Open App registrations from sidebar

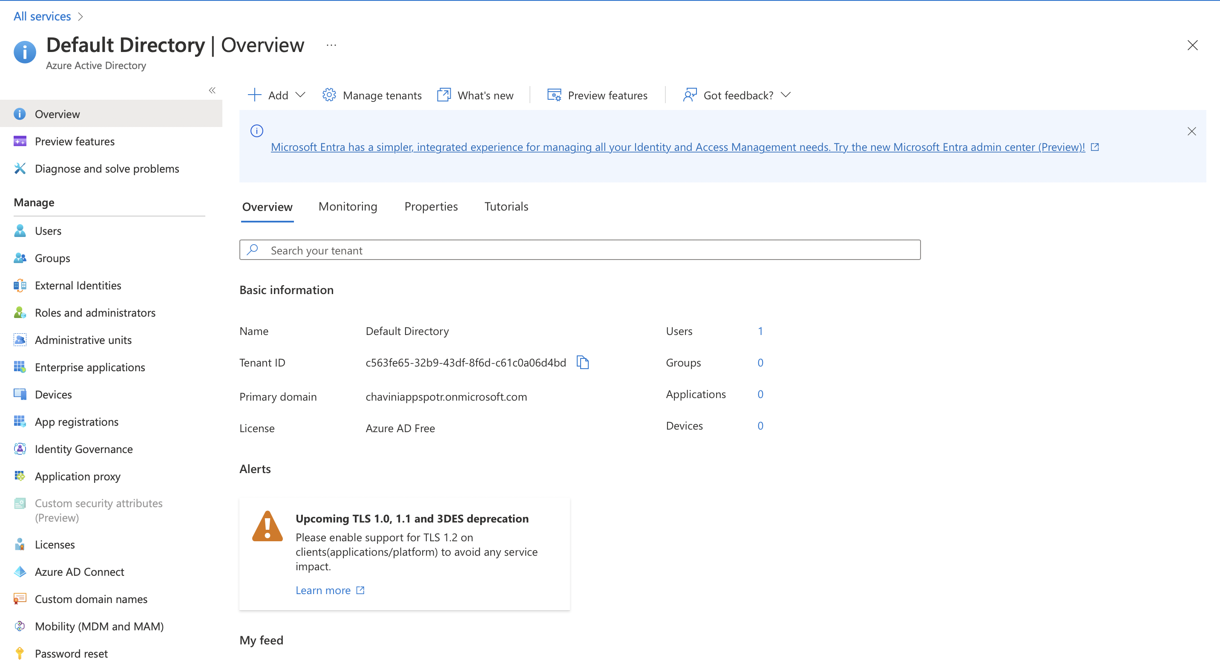pos(77,422)
